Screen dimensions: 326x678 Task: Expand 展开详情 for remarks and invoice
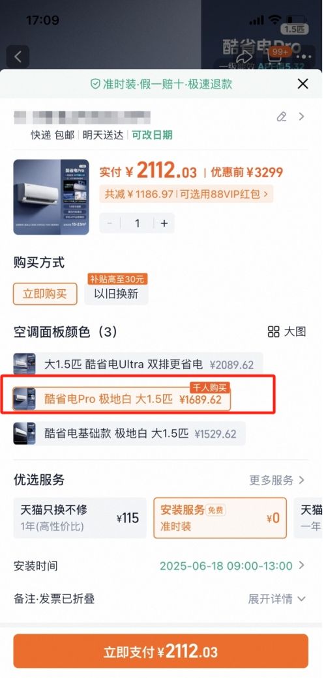click(277, 599)
